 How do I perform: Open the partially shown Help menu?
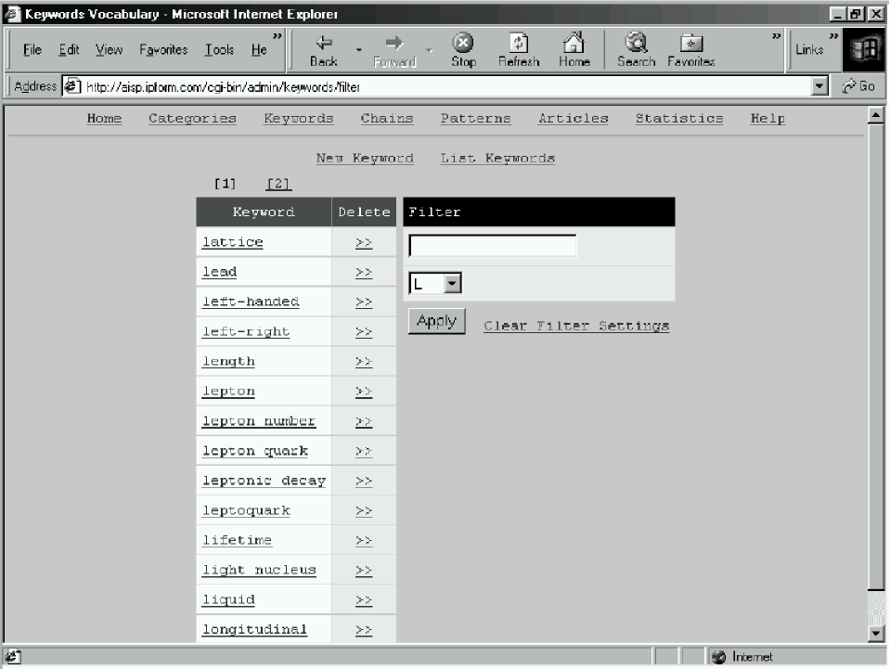click(259, 50)
